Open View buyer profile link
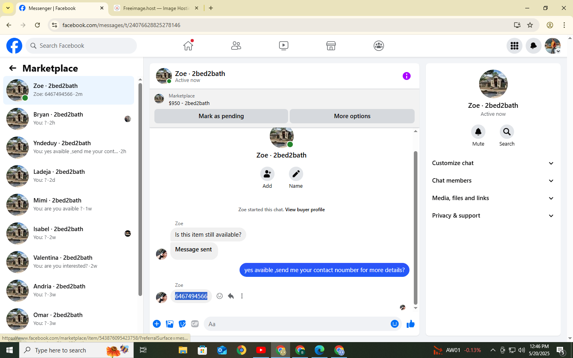 305,210
